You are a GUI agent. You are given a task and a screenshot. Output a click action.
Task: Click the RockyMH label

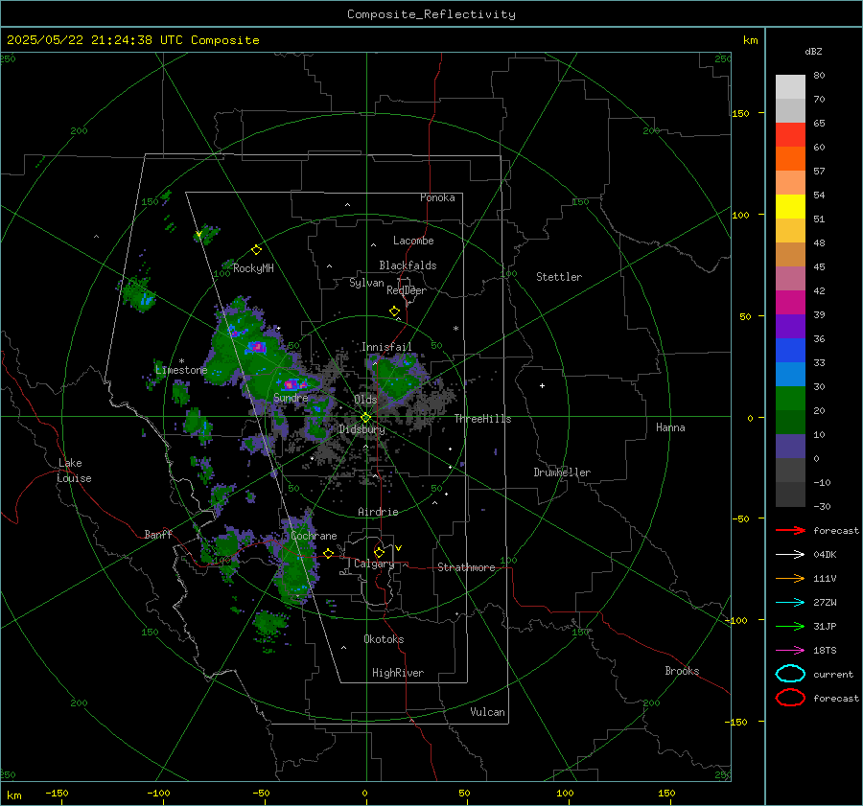[253, 268]
